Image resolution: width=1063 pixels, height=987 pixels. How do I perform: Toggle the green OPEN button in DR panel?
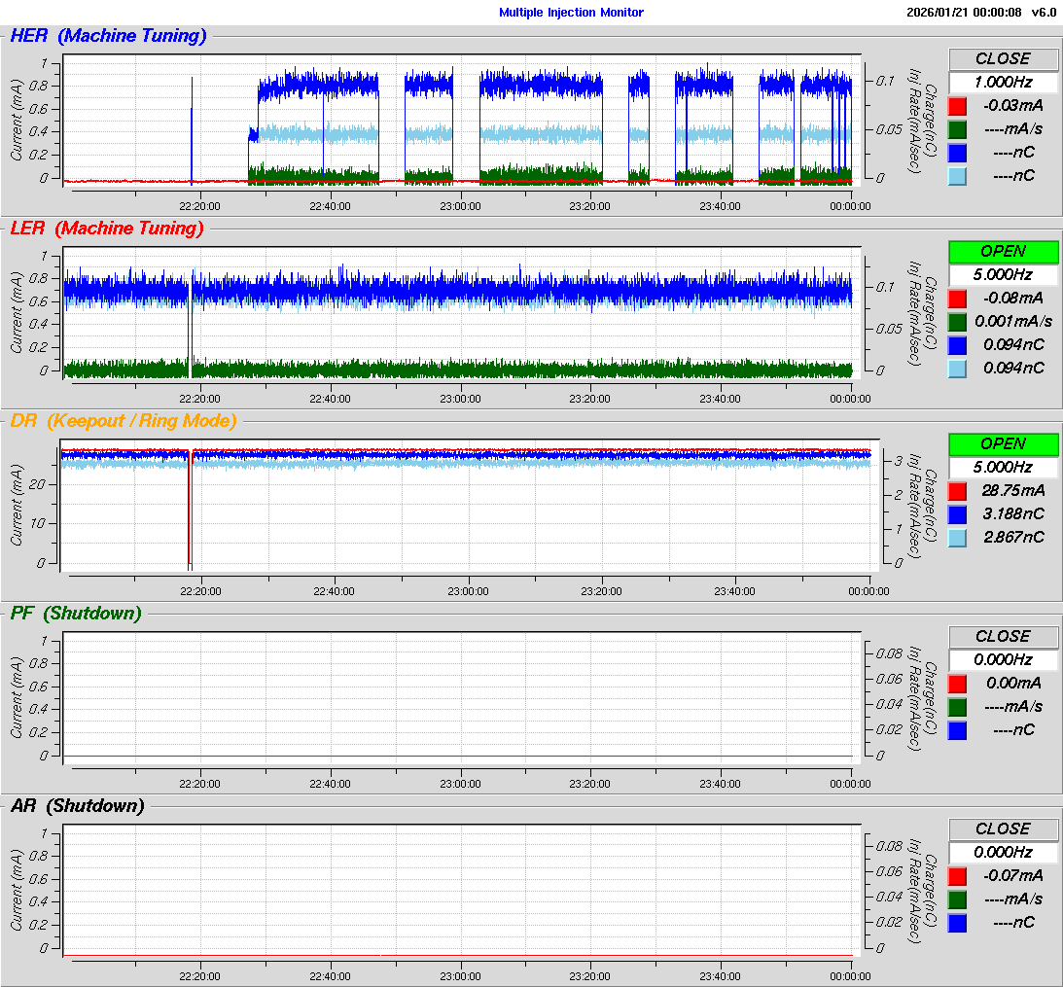pyautogui.click(x=1003, y=444)
